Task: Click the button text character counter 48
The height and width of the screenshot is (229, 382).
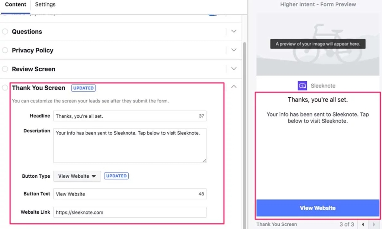Action: 201,194
